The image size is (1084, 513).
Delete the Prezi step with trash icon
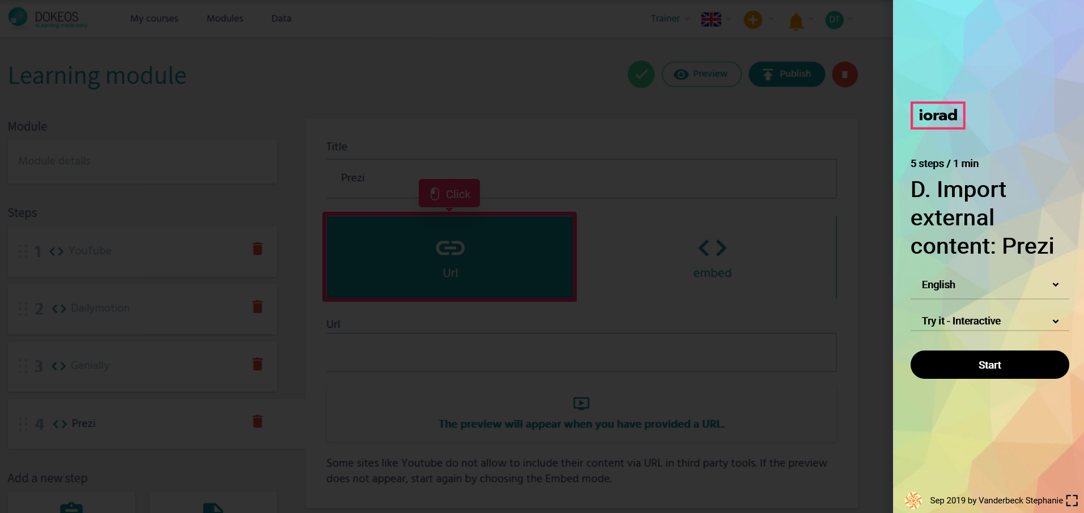[257, 421]
